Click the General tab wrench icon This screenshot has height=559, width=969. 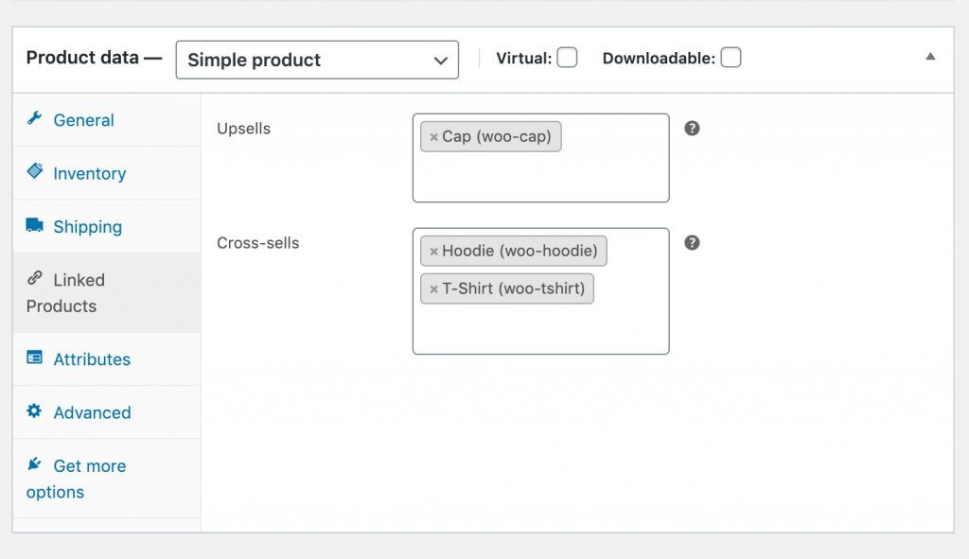[x=35, y=118]
